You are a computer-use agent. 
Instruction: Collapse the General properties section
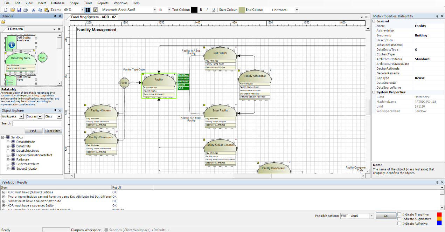click(x=374, y=21)
